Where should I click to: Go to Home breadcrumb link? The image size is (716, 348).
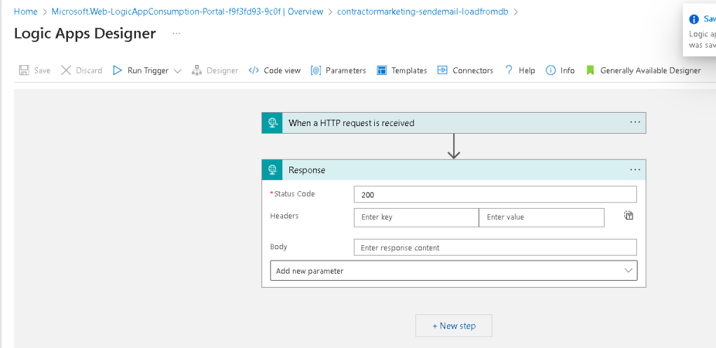pyautogui.click(x=25, y=11)
